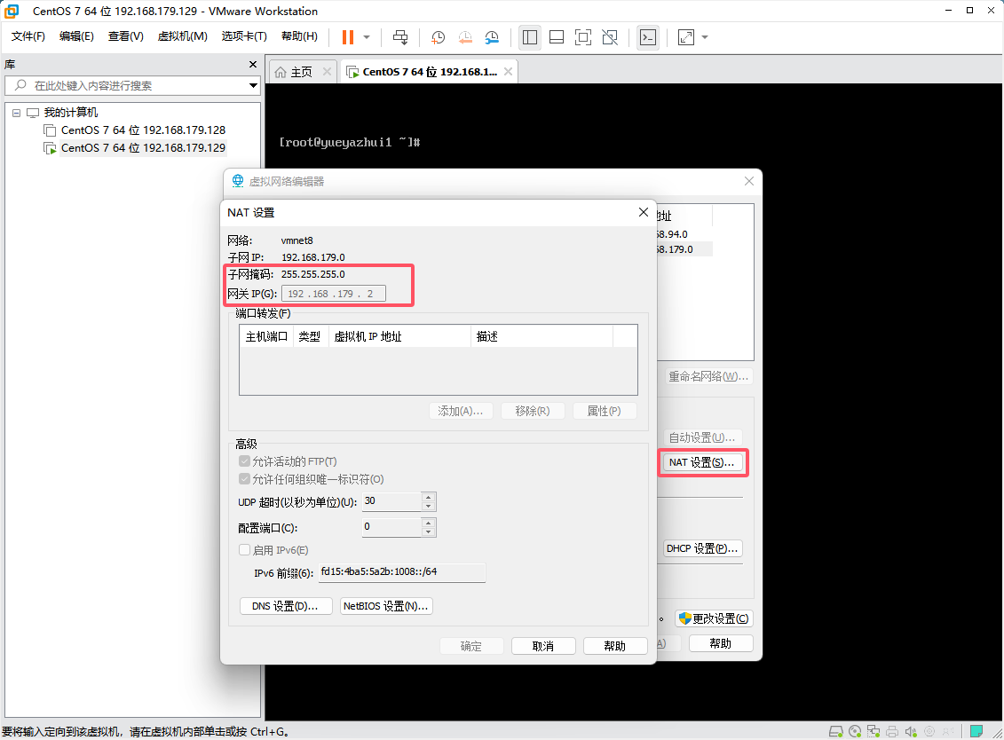Screen dimensions: 1004x740
Task: Select CentOS 7 64 位 192.168.179.129 in the library
Action: coord(143,148)
